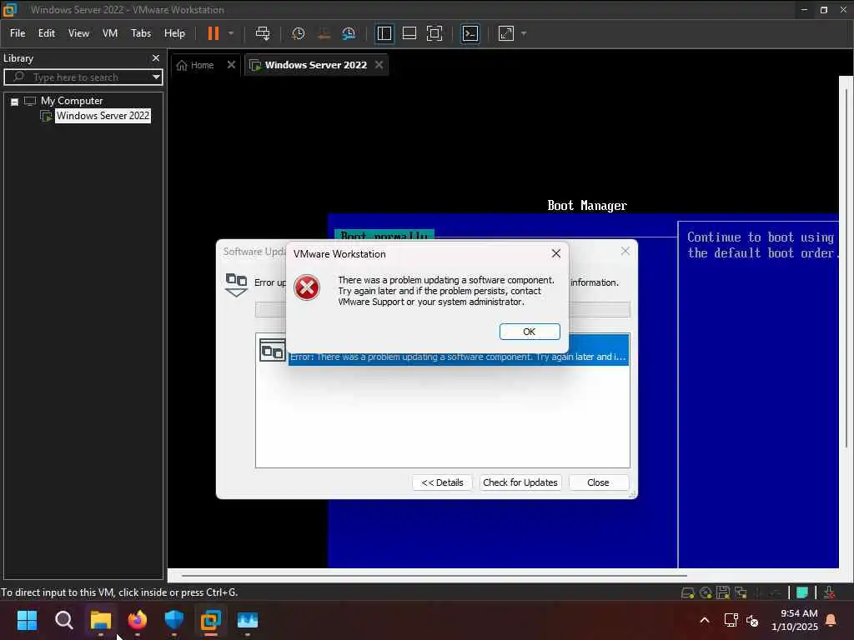Image resolution: width=854 pixels, height=640 pixels.
Task: Open the View menu
Action: [x=78, y=33]
